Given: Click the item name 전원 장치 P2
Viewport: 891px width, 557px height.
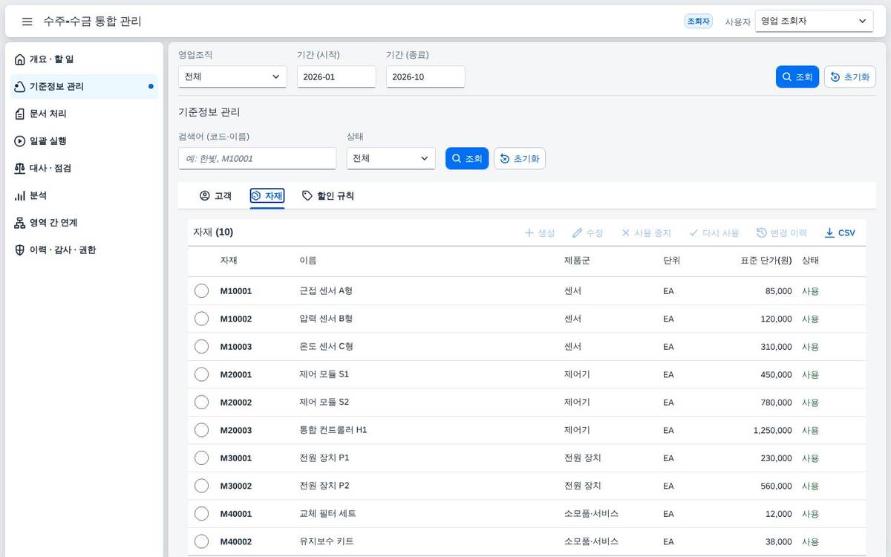Looking at the screenshot, I should pos(324,486).
